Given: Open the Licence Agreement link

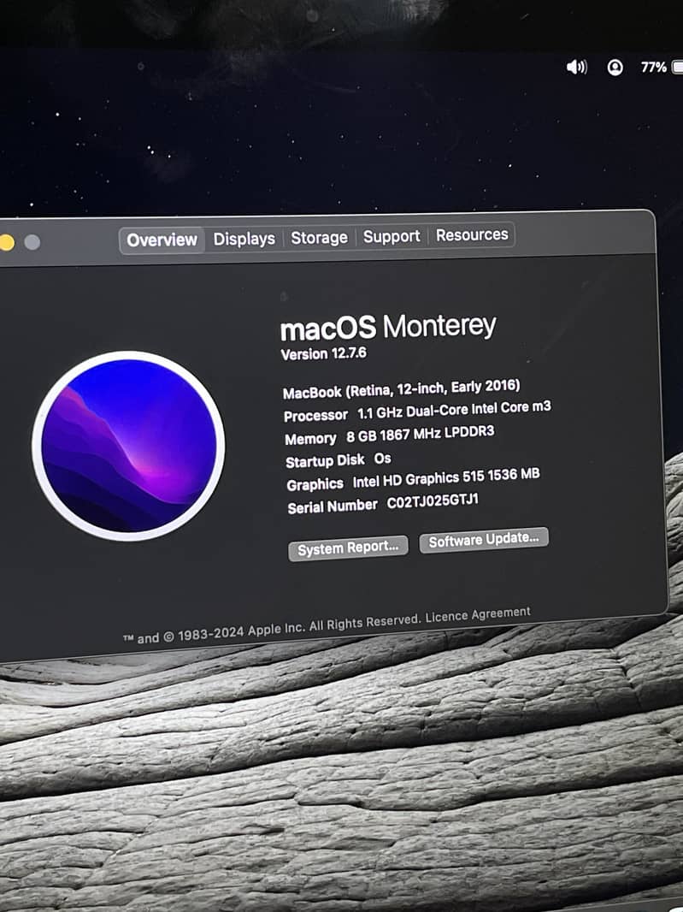Looking at the screenshot, I should coord(478,615).
